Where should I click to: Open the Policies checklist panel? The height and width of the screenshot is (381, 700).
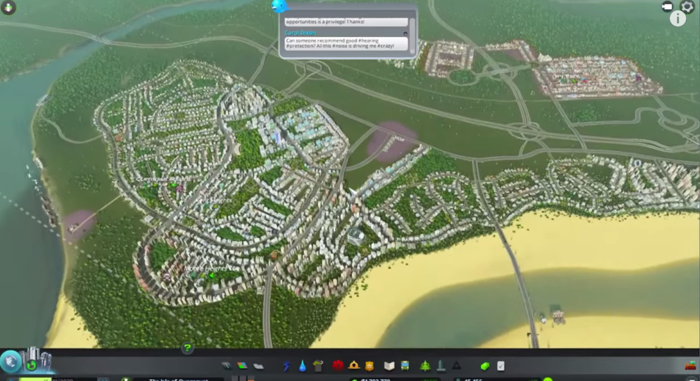click(501, 366)
